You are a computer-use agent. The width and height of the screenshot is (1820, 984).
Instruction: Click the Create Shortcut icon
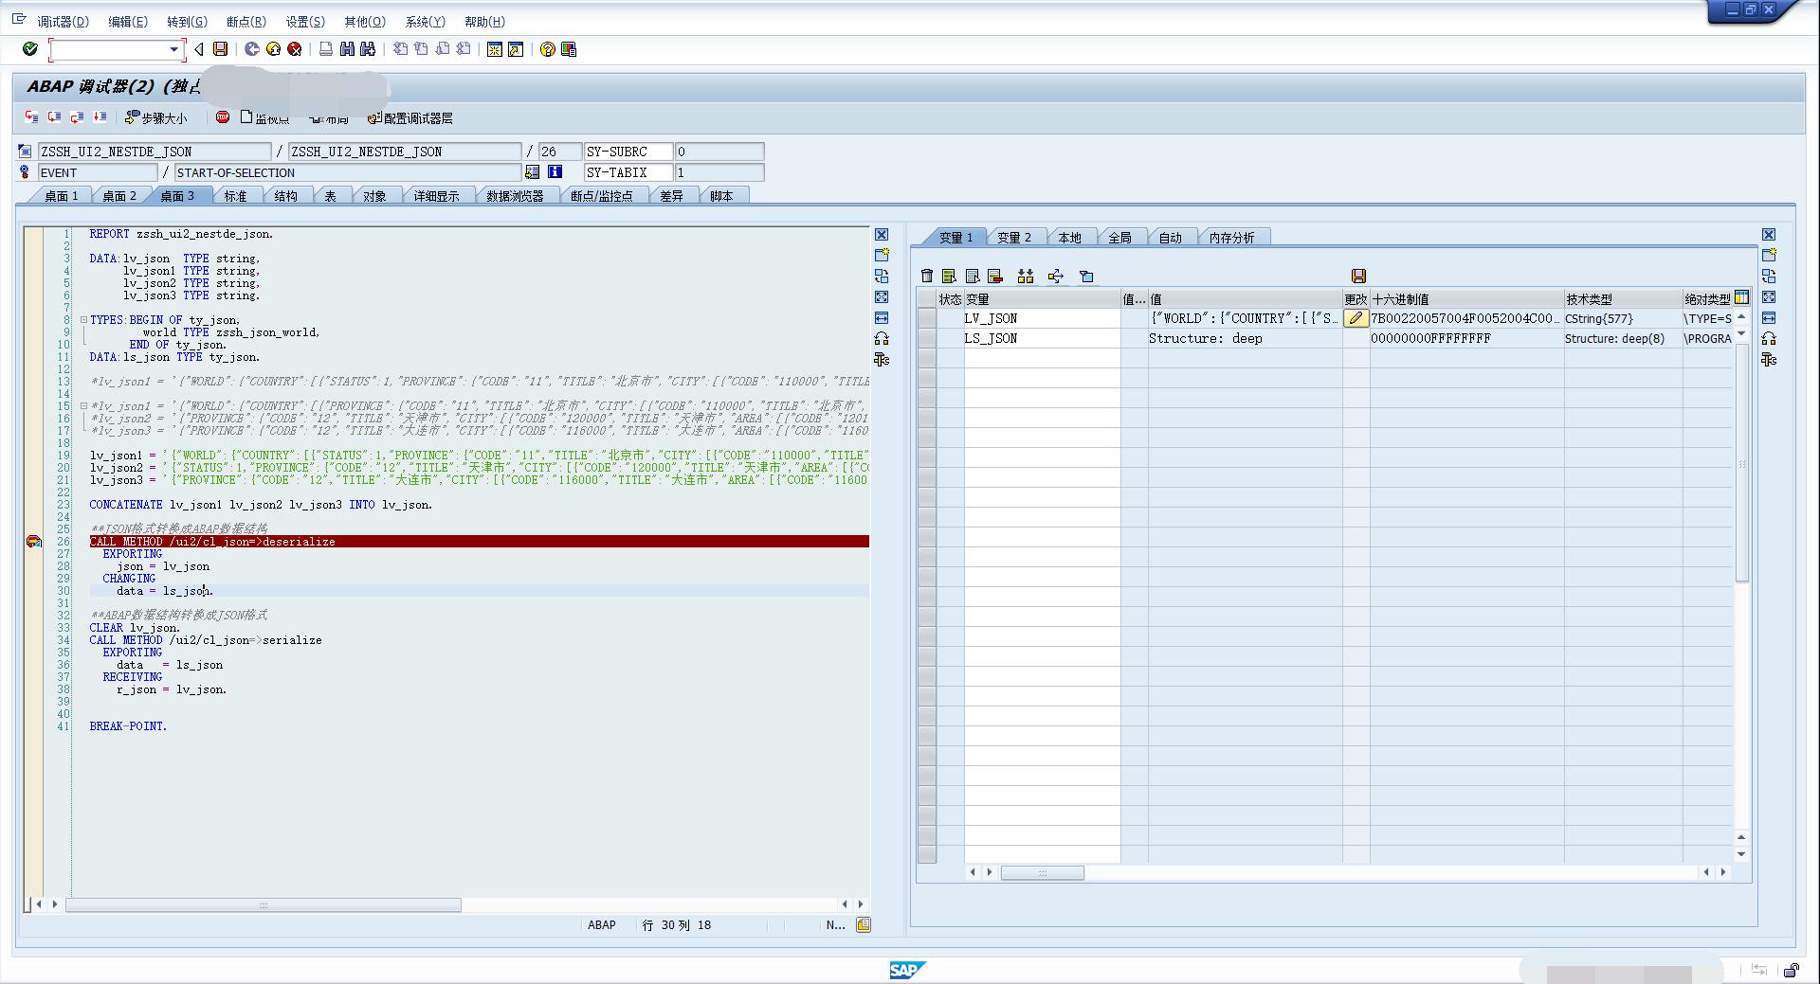coord(516,49)
